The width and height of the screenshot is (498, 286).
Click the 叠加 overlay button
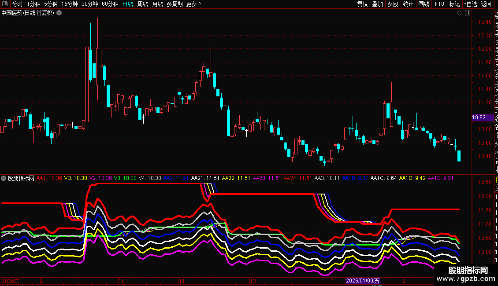tap(378, 4)
